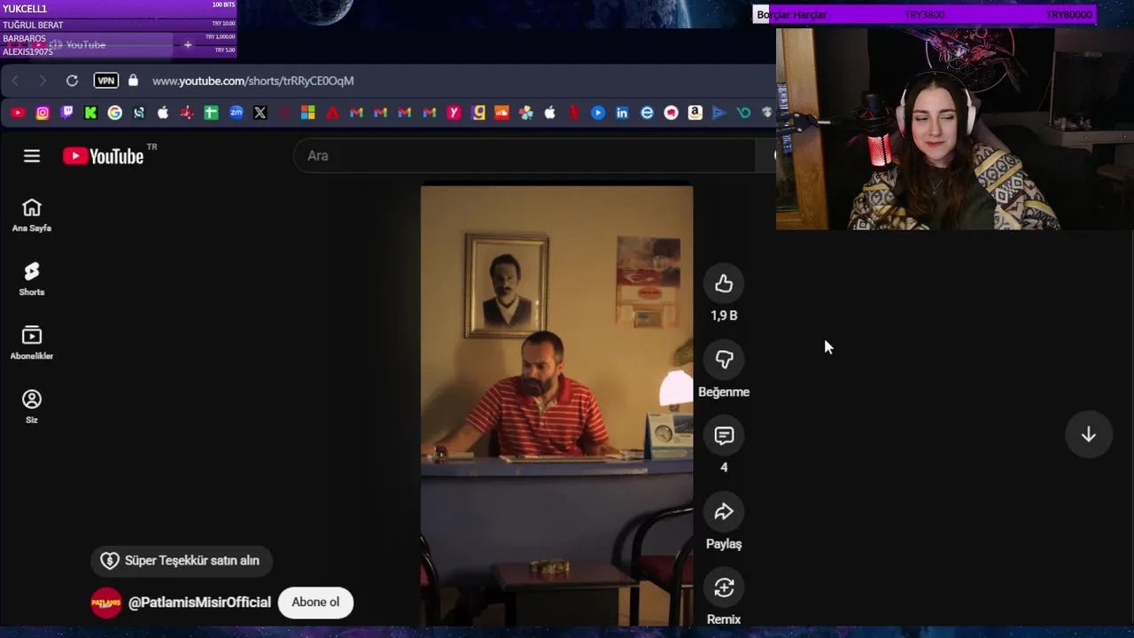
Task: Open the Instagram bookmark
Action: (43, 113)
